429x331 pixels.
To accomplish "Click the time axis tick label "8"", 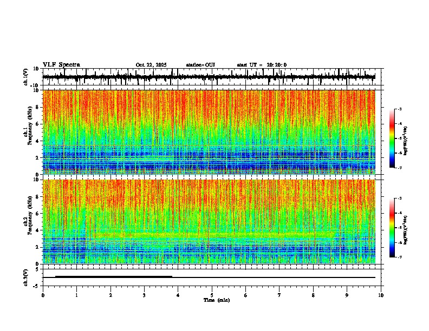I will coord(313,295).
